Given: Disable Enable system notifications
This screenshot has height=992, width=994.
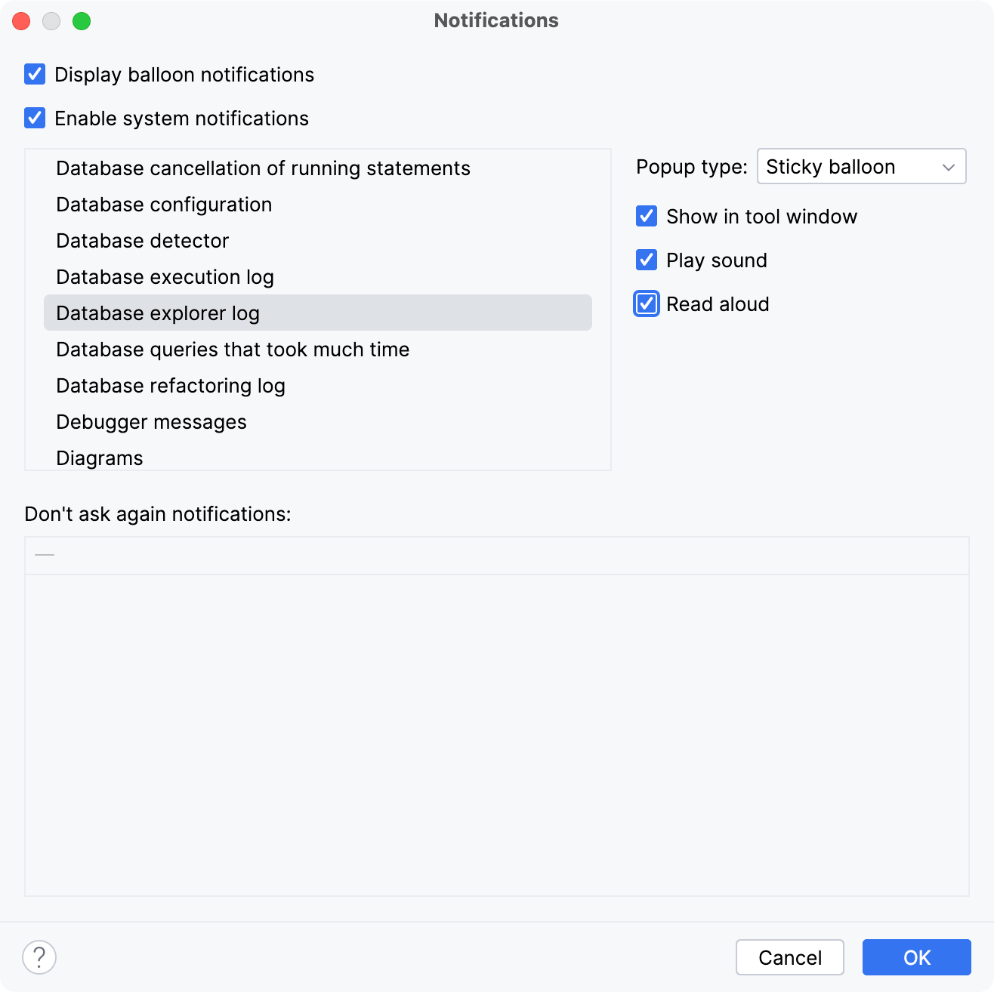Looking at the screenshot, I should pyautogui.click(x=35, y=118).
